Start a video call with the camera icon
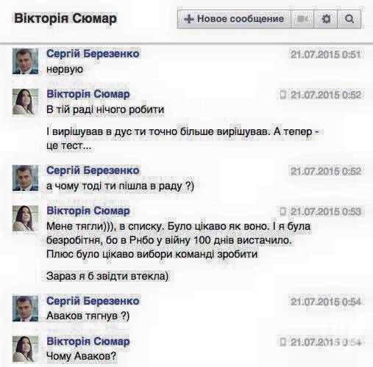 click(x=302, y=19)
